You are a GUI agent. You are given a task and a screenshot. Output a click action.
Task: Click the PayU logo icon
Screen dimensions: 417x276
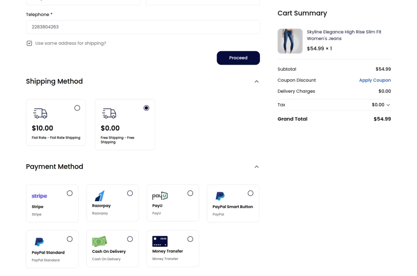160,196
